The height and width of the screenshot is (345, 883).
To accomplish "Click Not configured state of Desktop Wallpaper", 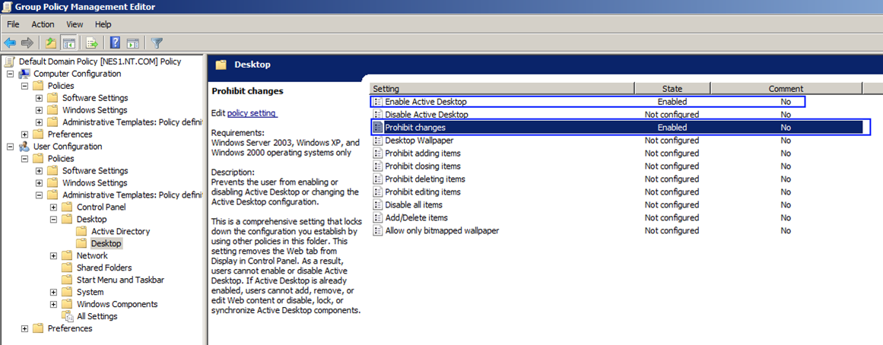I will point(672,140).
